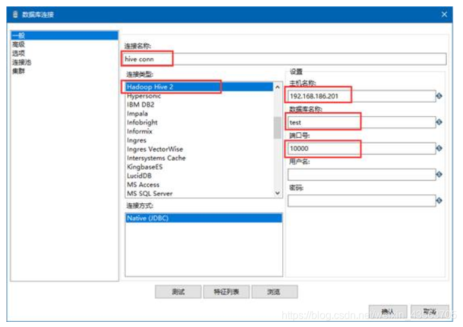The image size is (463, 327).
Task: Click scroll up arrow of connection type list
Action: 278,87
